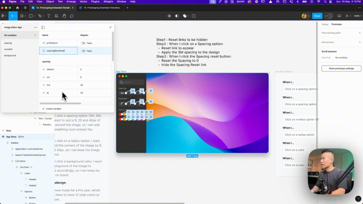
Task: Open the Image Editor App ellipsis menu
Action: coord(35,27)
